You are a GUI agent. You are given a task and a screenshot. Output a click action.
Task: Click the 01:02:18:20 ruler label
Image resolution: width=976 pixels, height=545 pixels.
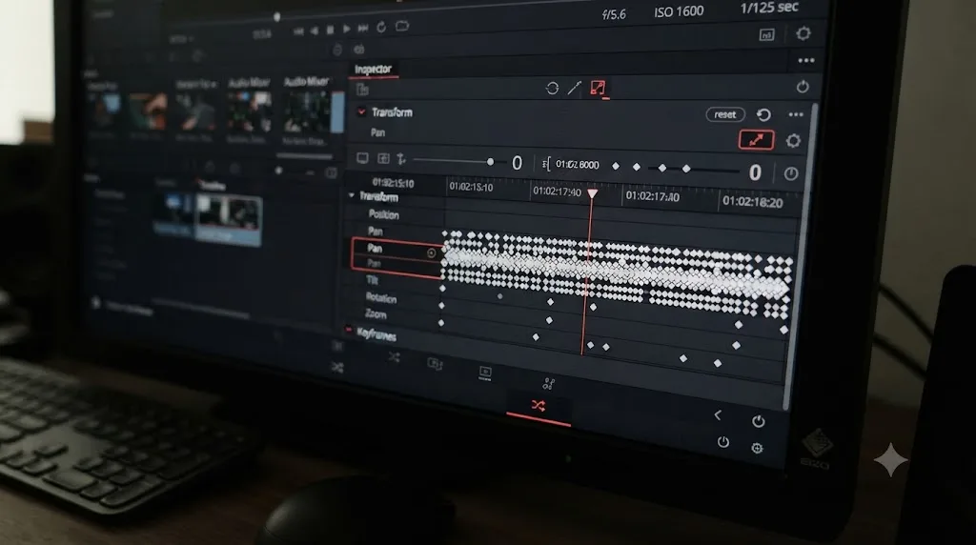click(x=753, y=202)
